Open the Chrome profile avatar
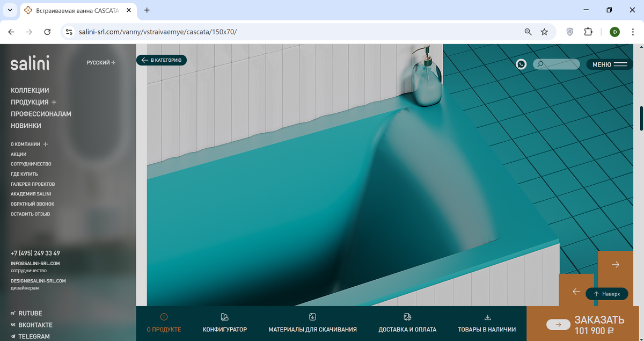Image resolution: width=644 pixels, height=341 pixels. click(x=614, y=32)
